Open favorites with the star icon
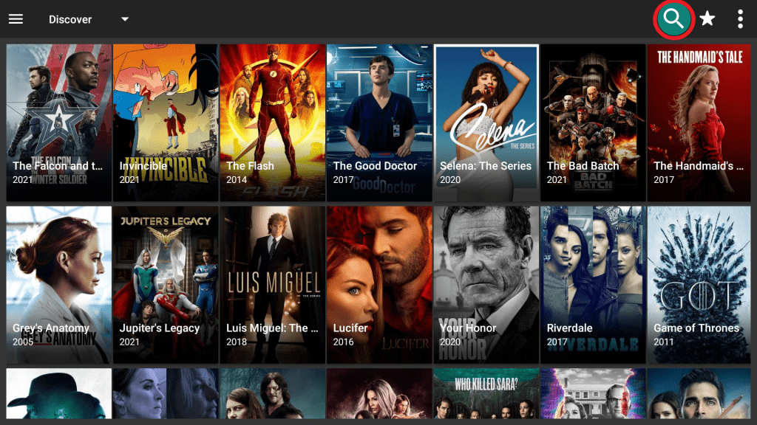Screen dimensions: 757x425 tap(707, 18)
